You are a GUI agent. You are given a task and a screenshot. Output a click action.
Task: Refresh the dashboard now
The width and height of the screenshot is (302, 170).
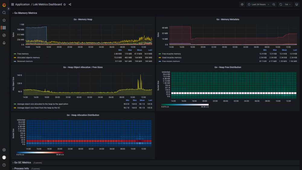[281, 5]
